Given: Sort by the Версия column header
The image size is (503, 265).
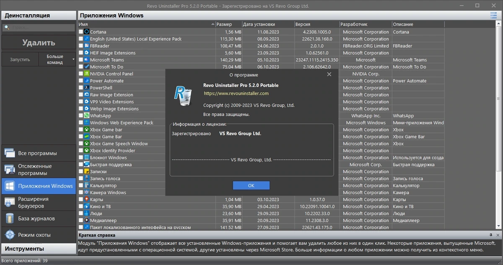Looking at the screenshot, I should pos(316,24).
